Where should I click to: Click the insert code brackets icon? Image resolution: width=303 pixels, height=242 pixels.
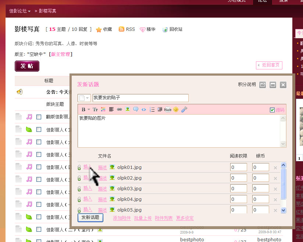[144, 109]
